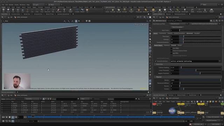Toggle the Overwrite Attributes checkbox
The image size is (224, 126).
point(155,61)
